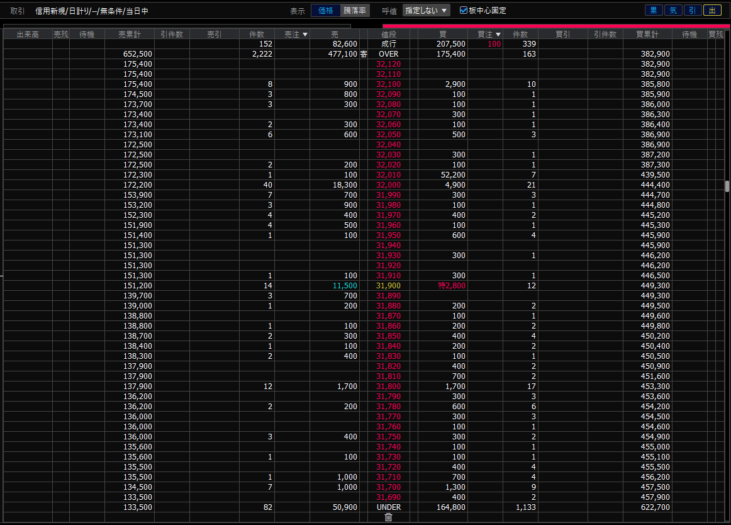Toggle the 気 column display button
Image resolution: width=731 pixels, height=525 pixels.
point(672,11)
